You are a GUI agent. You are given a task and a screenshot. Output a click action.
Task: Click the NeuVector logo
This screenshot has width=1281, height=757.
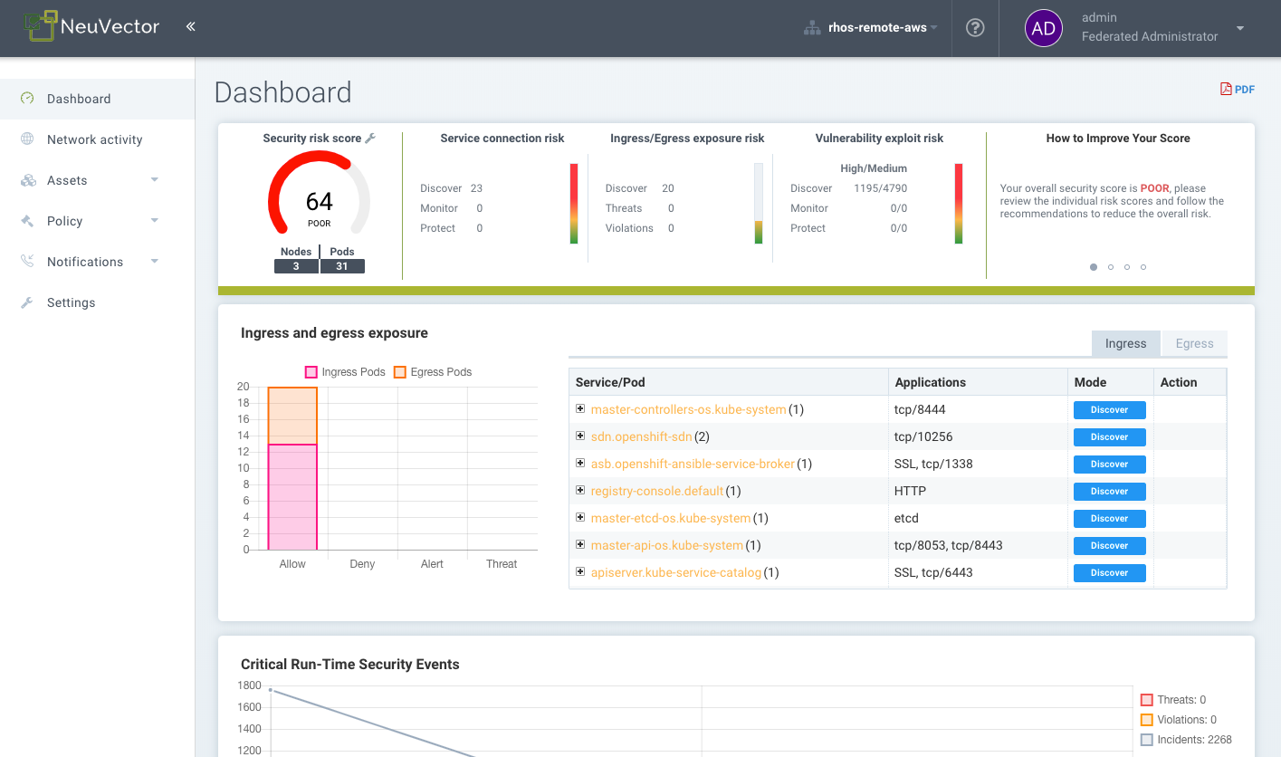click(91, 27)
